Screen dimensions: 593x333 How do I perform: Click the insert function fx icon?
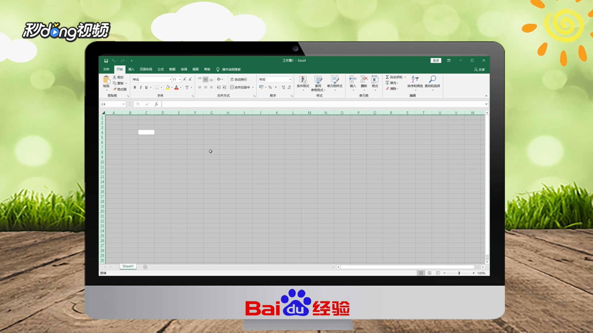click(x=156, y=104)
